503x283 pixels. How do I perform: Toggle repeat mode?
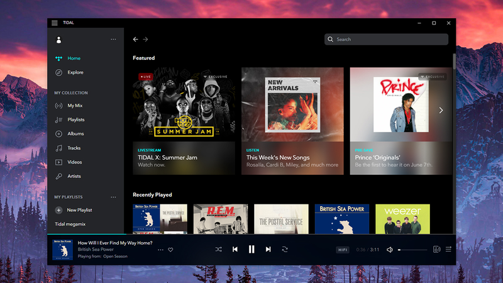click(285, 249)
